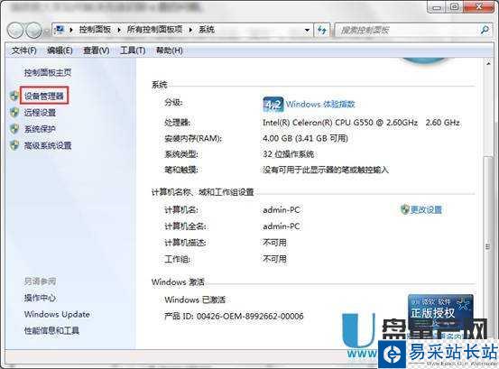Click memory value 4.00 GB (3.41 GB 可用)

305,138
